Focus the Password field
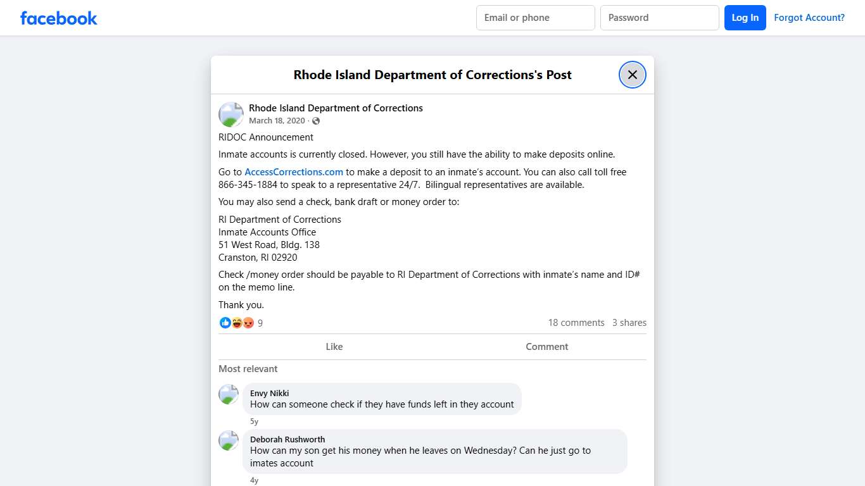 click(x=659, y=18)
